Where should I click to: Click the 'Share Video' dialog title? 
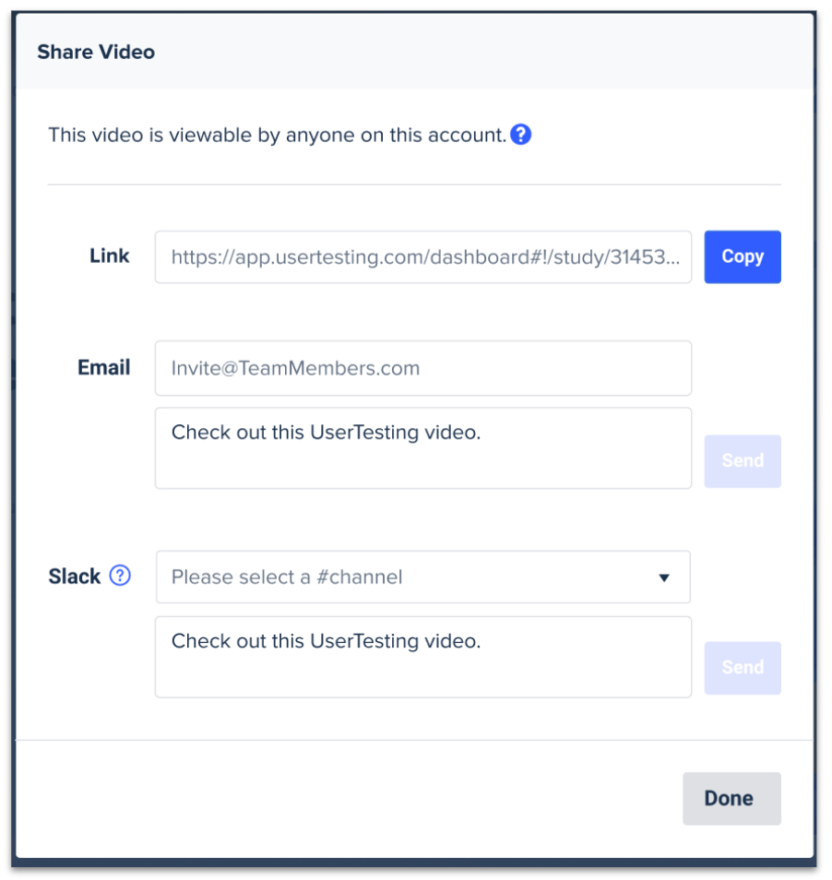tap(96, 53)
